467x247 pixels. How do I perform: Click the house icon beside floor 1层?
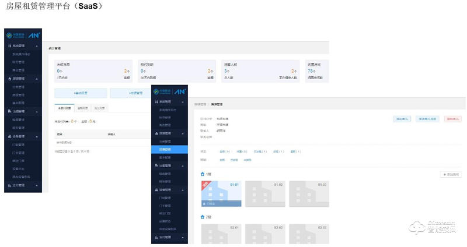tap(203, 174)
